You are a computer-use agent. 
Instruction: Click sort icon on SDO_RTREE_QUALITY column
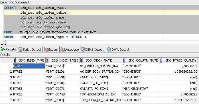click(161, 60)
